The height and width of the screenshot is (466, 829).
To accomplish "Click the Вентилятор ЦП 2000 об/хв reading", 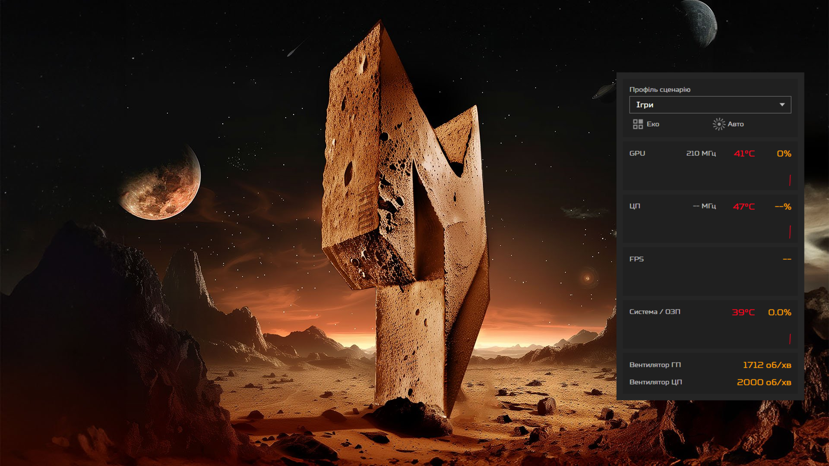I will pos(764,382).
